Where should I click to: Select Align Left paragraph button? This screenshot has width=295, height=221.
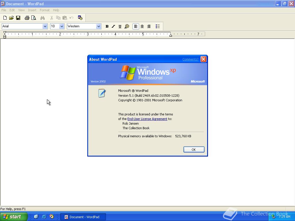(x=136, y=26)
